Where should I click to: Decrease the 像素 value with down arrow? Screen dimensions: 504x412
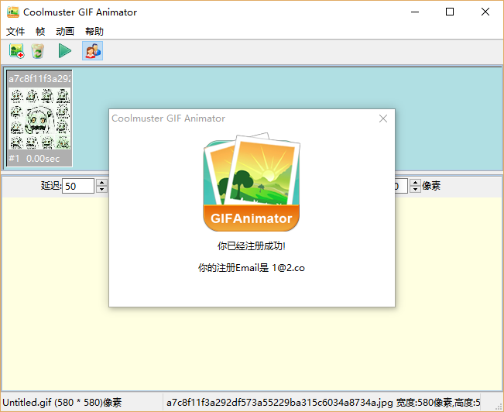coord(415,189)
